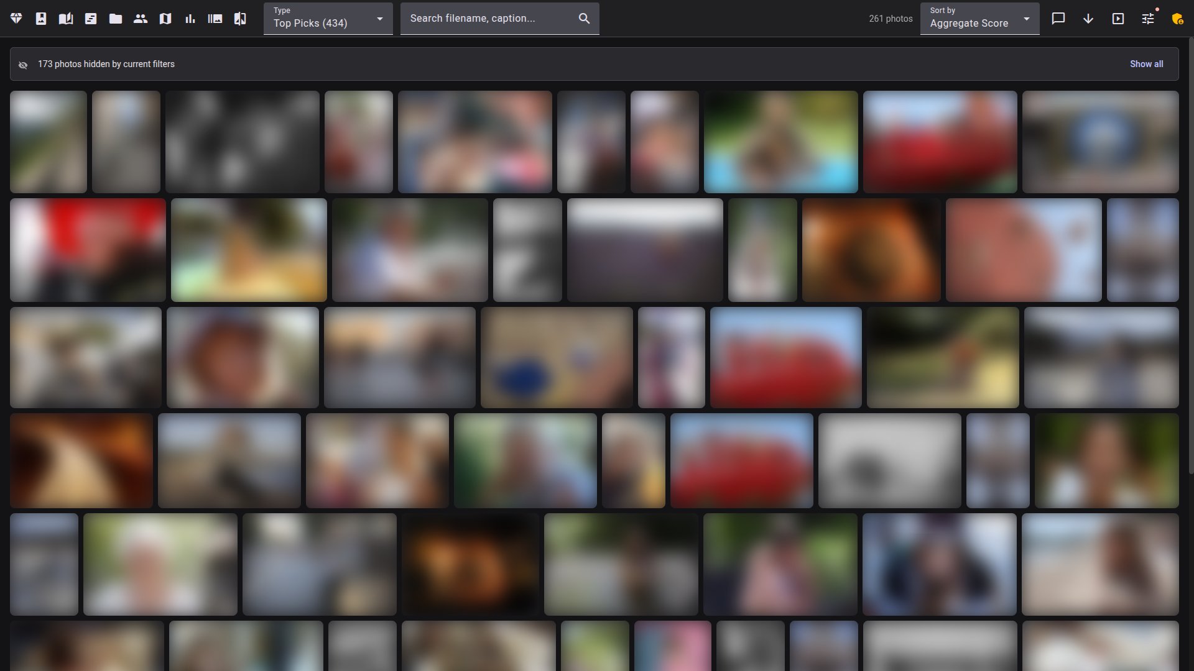Open the map icon view

(x=165, y=19)
